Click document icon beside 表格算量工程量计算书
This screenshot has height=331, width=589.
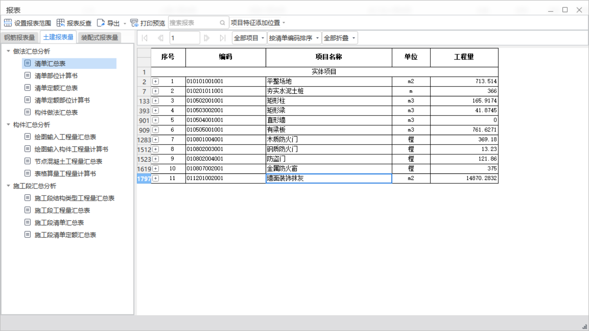tap(27, 173)
